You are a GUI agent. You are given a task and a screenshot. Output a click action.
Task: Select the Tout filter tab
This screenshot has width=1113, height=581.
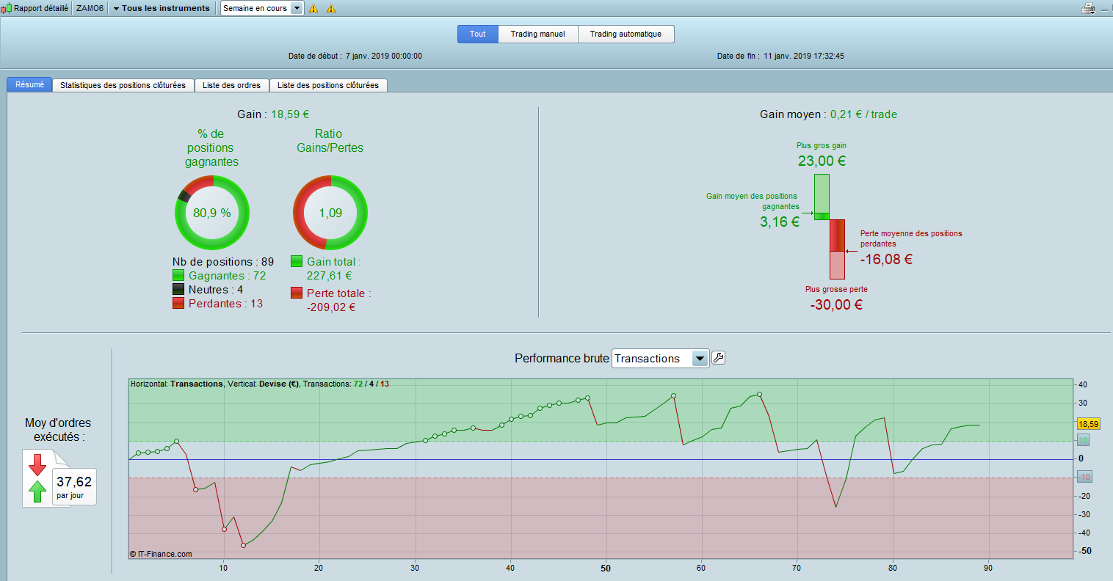click(478, 34)
